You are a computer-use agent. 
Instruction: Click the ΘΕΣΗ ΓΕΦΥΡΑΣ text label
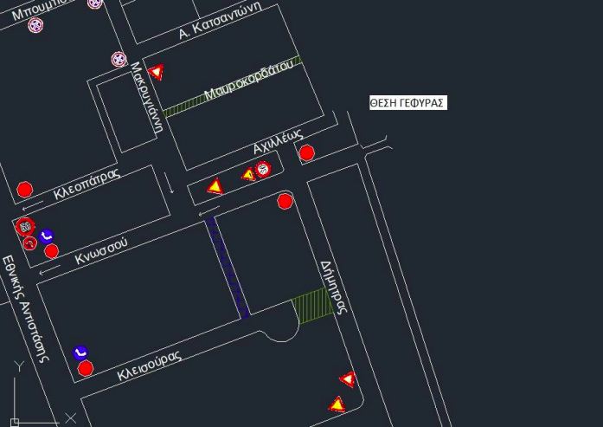point(406,102)
